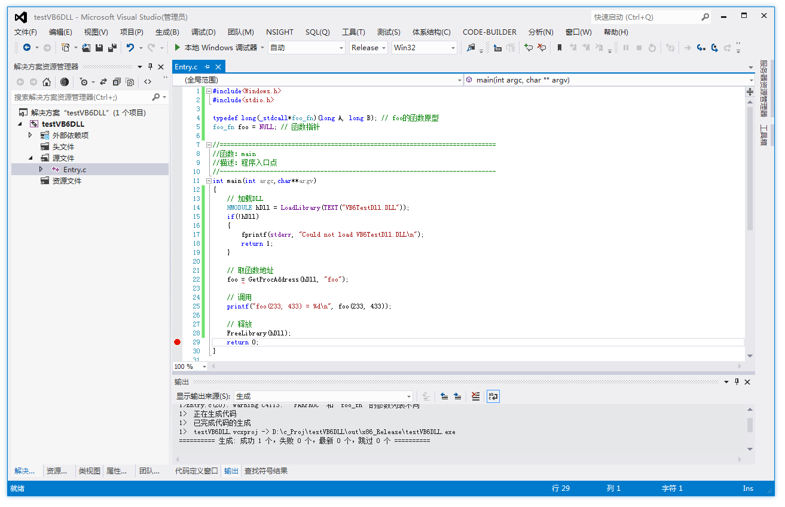
Task: Start the 本地 Windows 调试器 with the green play button
Action: pyautogui.click(x=178, y=47)
